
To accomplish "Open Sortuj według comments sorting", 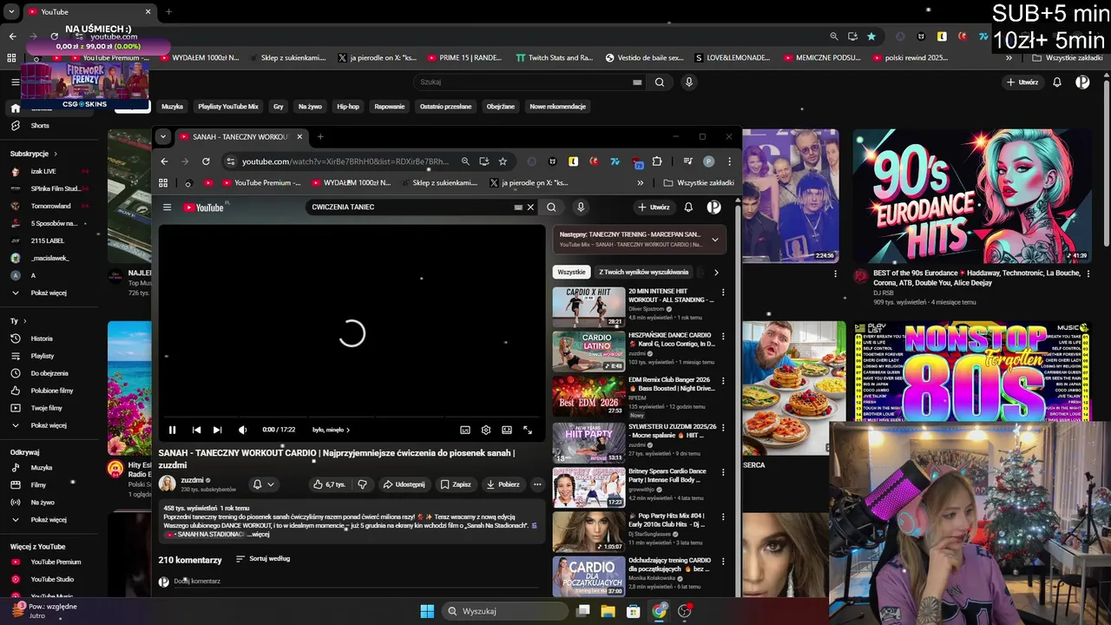I will coord(263,559).
